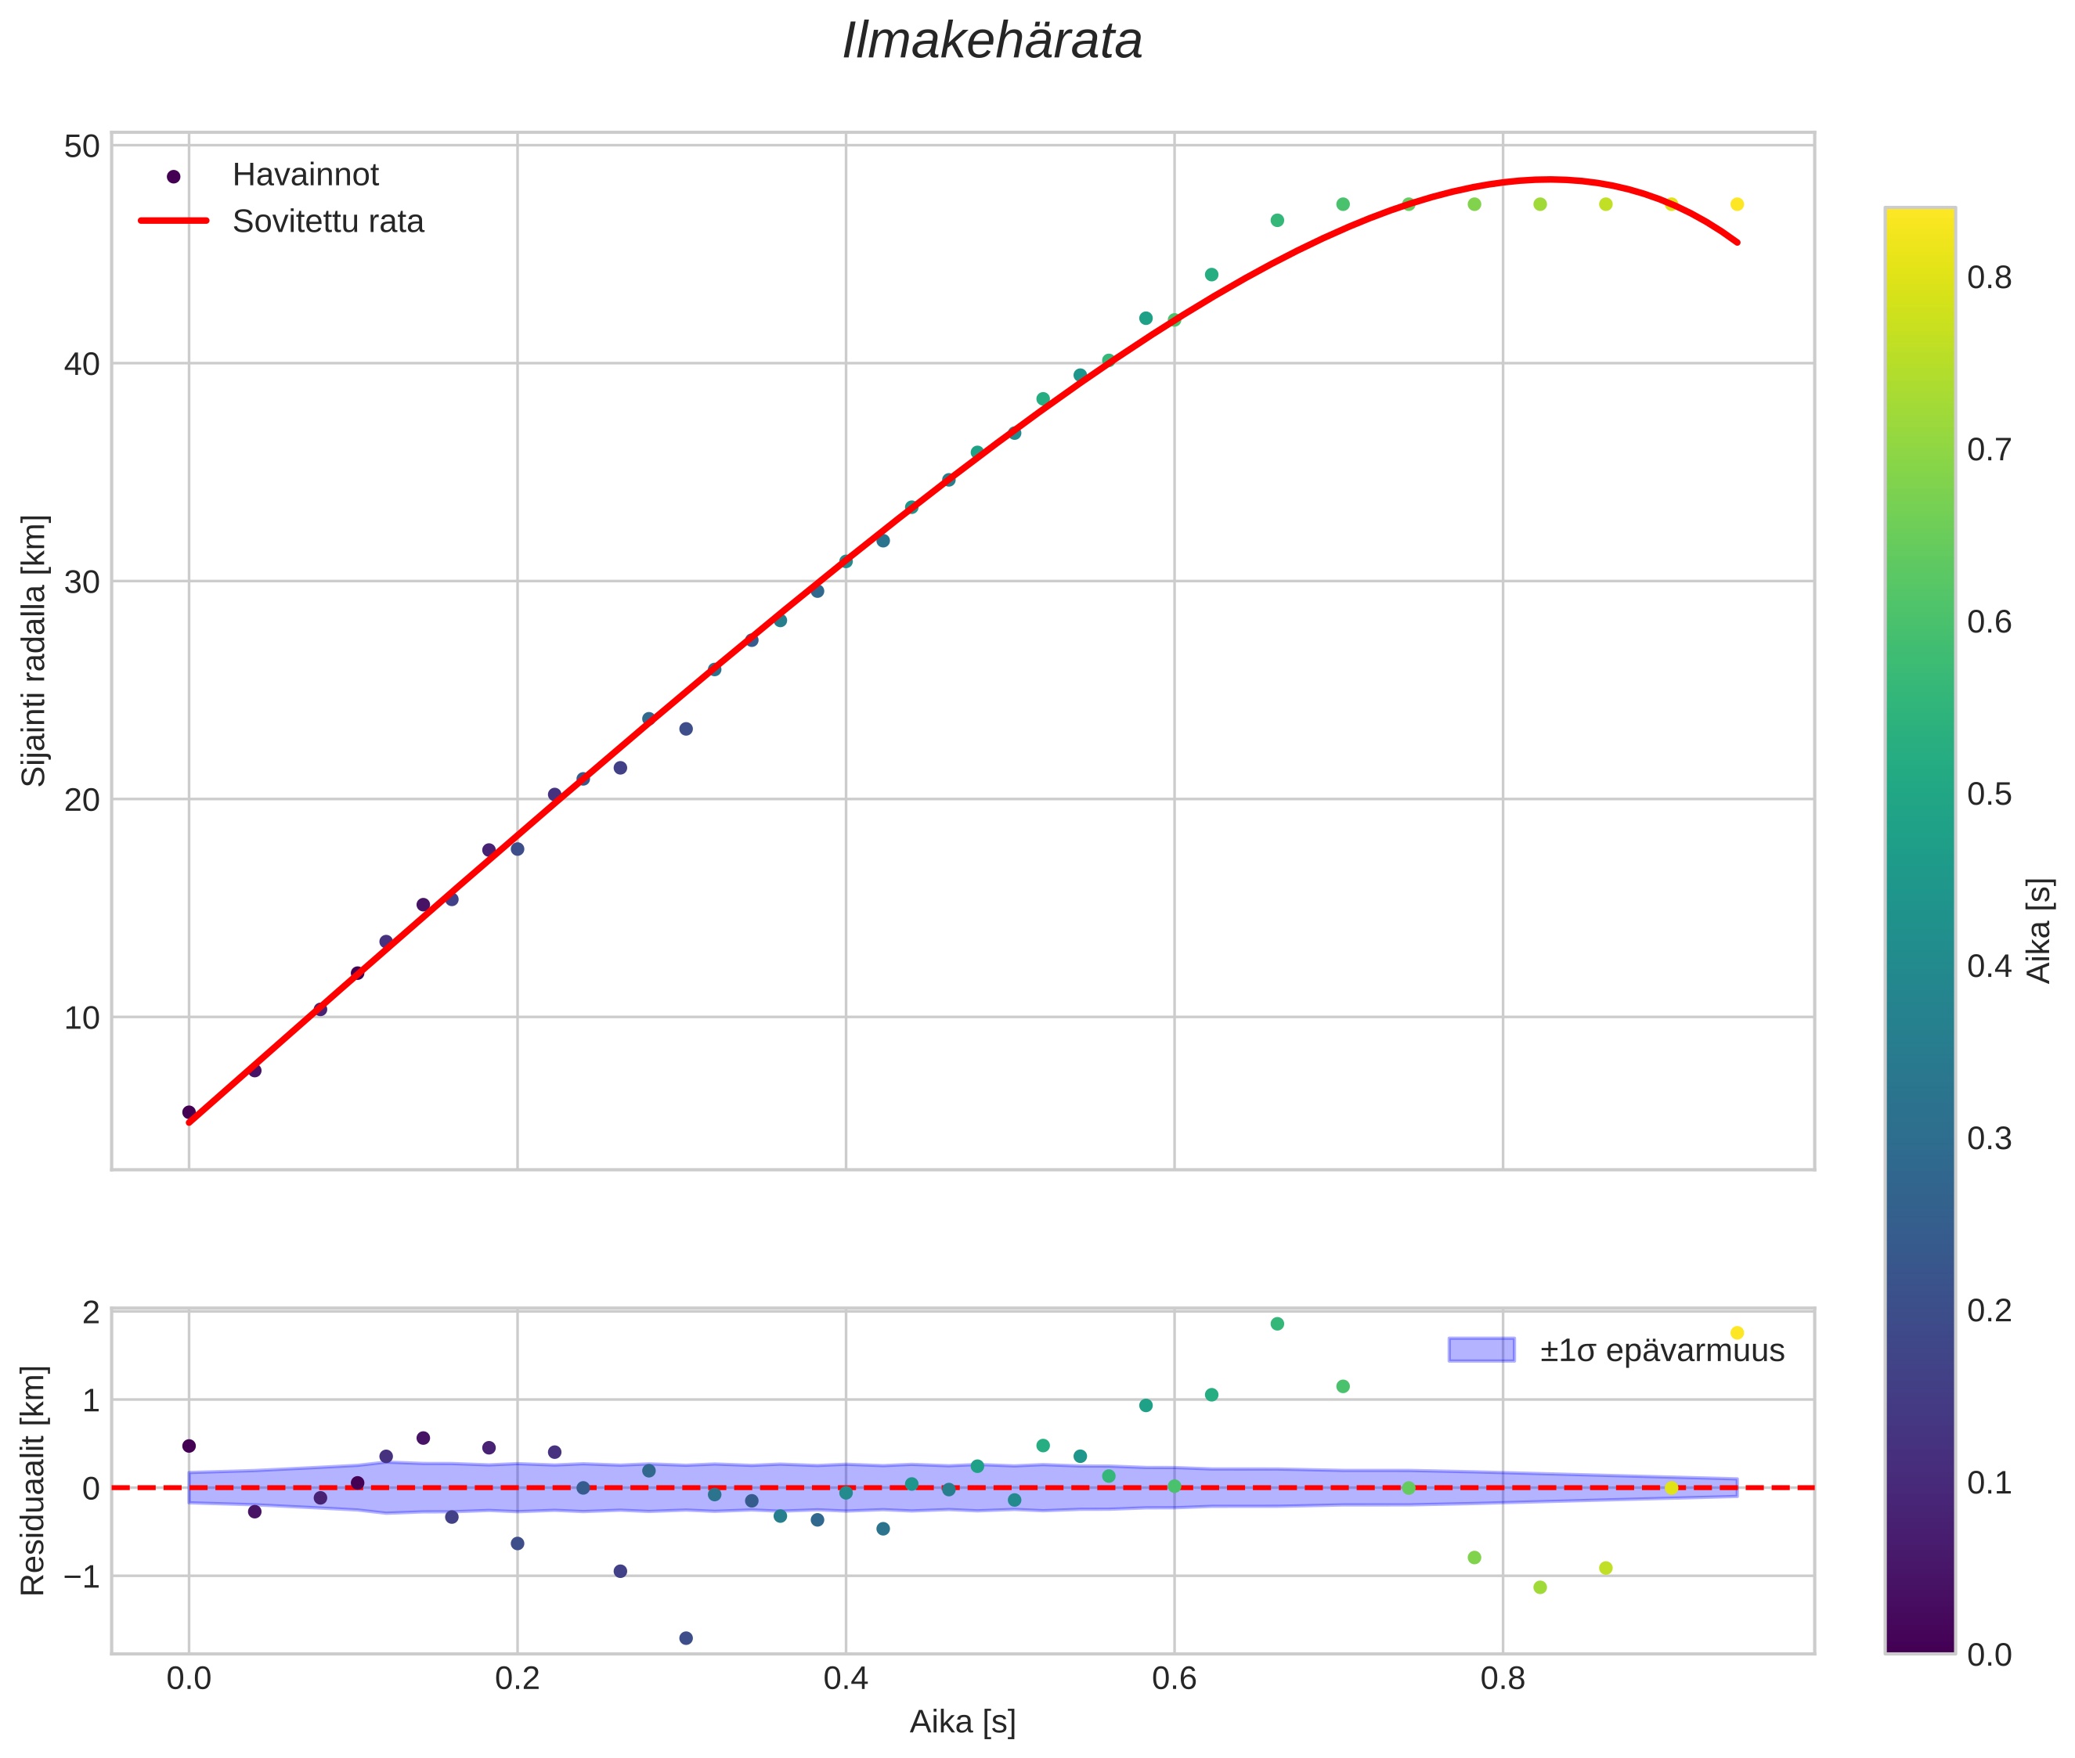Screen dimensions: 2075x1758
Task: Click the lowest residual point near 0.3 s
Action: tap(686, 1638)
